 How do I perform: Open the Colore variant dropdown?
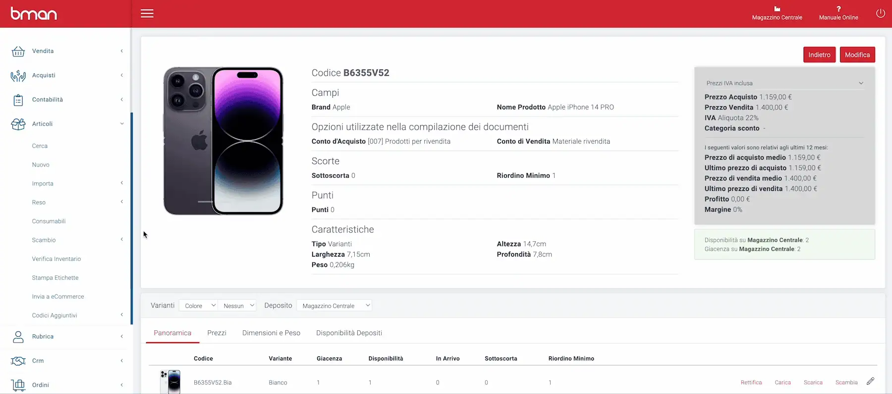coord(199,306)
